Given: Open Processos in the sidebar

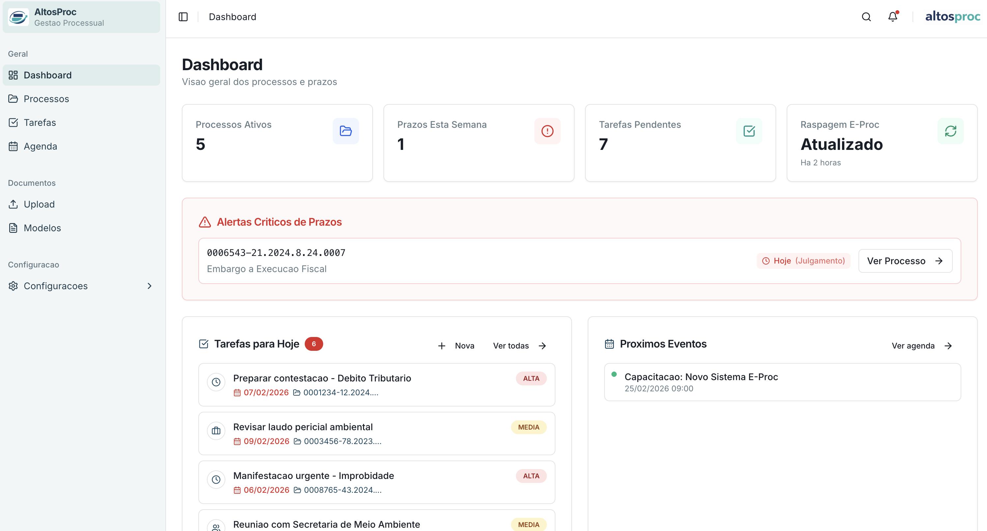Looking at the screenshot, I should click(x=46, y=99).
